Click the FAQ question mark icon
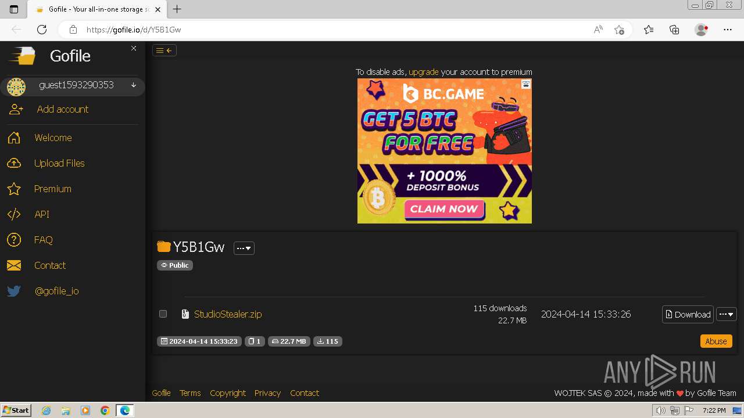Image resolution: width=744 pixels, height=418 pixels. [14, 240]
